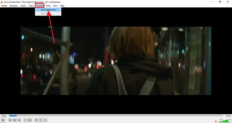Click the total duration 03:04 label

[x=228, y=116]
